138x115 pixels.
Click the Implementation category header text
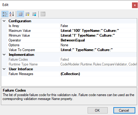coord(22,55)
